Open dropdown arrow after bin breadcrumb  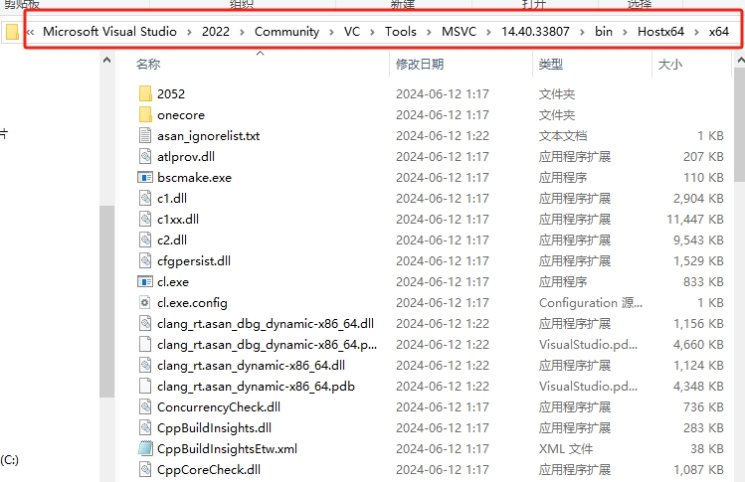tap(625, 32)
